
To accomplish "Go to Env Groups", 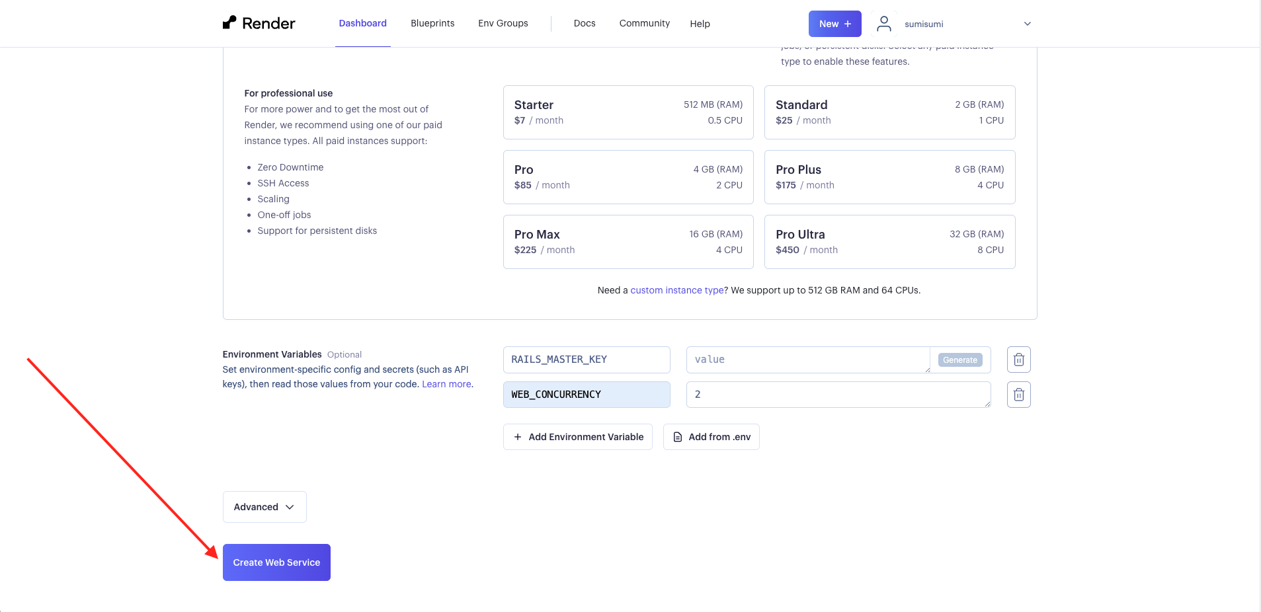I will (503, 23).
